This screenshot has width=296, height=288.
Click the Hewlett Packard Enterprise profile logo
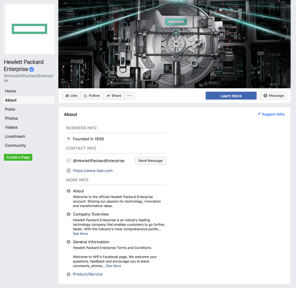(30, 29)
